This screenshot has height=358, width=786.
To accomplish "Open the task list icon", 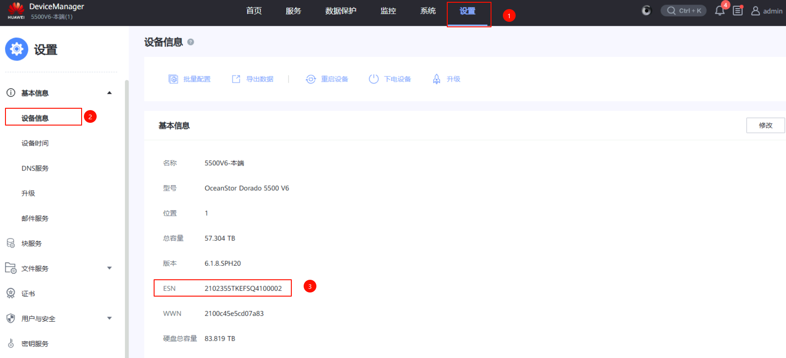I will [738, 11].
